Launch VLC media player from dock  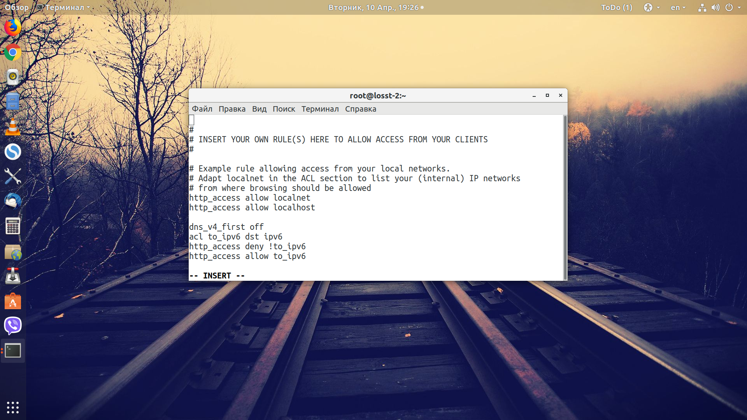13,127
